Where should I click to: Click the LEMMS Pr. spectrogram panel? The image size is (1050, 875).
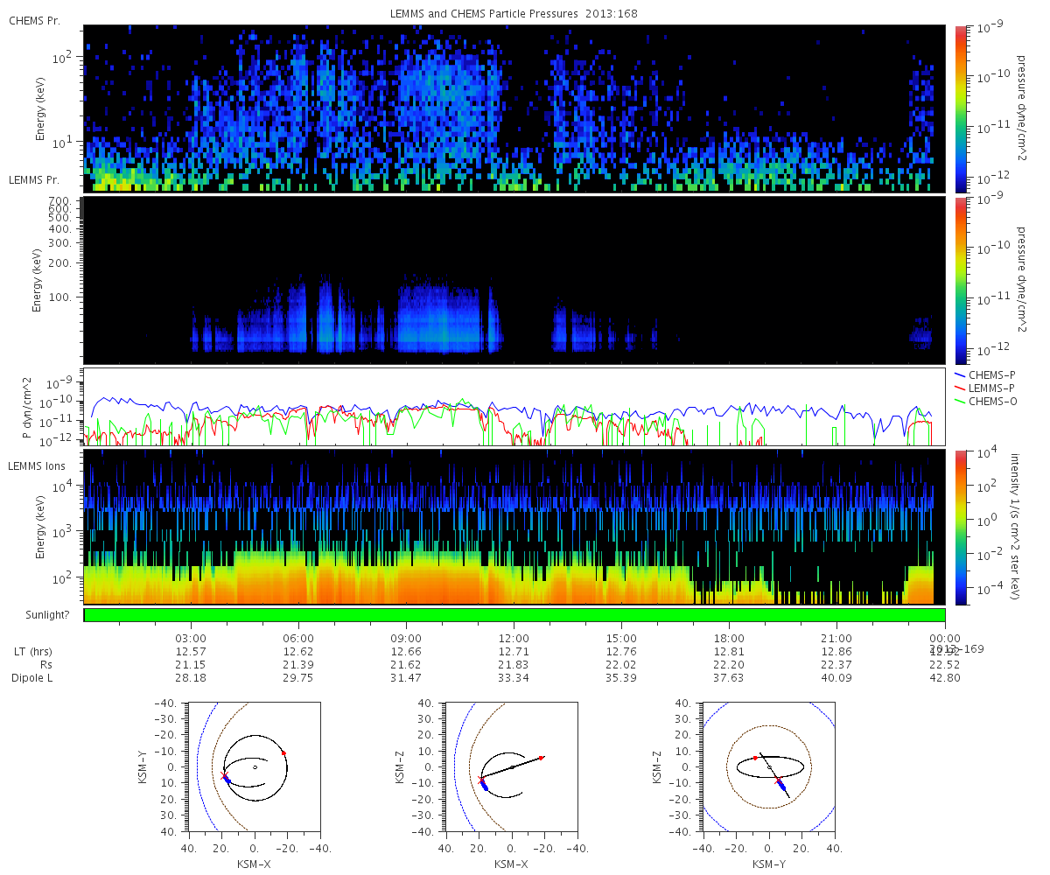click(x=514, y=280)
